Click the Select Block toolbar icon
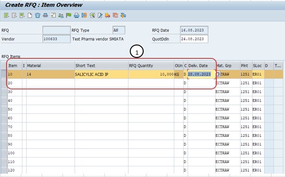The width and height of the screenshot is (285, 177). (x=22, y=15)
